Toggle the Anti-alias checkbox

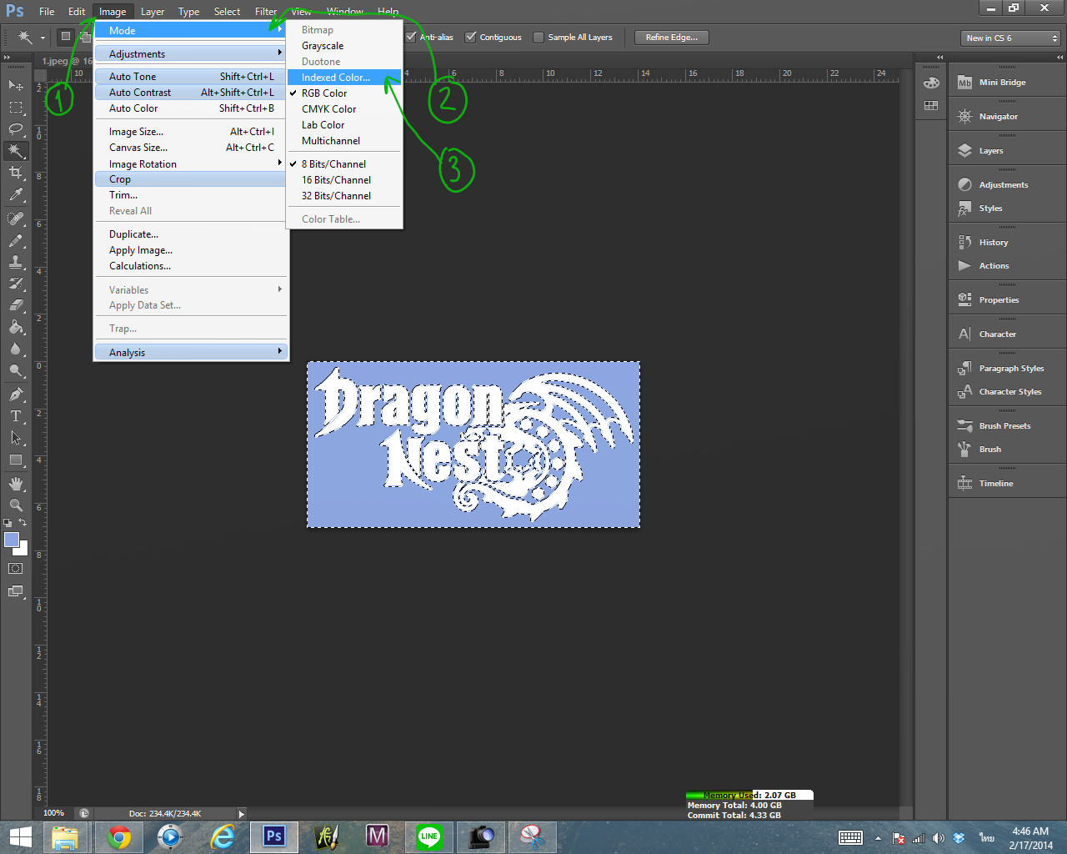411,37
